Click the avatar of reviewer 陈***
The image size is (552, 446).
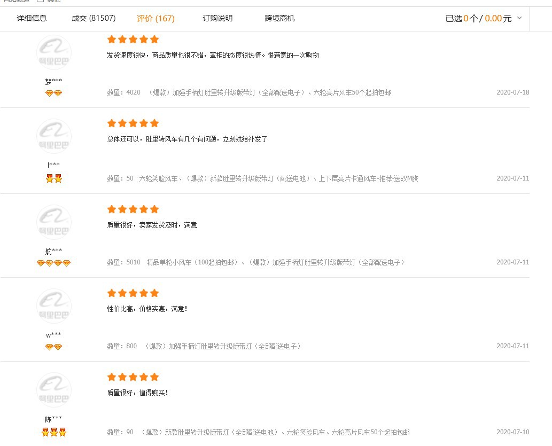tap(53, 390)
